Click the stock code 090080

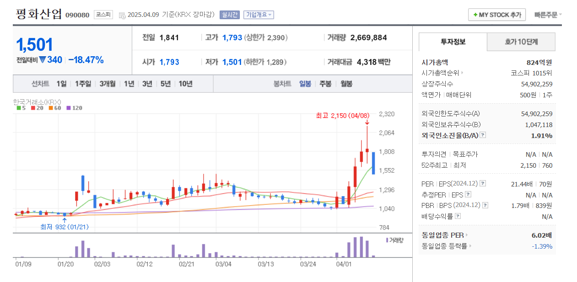click(77, 16)
